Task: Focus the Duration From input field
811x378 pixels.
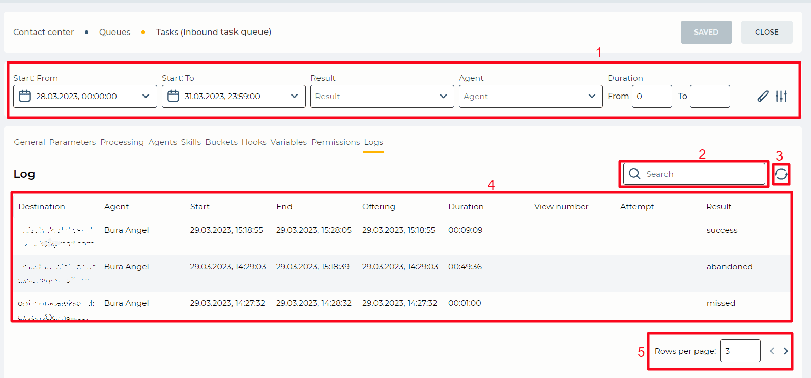Action: click(652, 96)
